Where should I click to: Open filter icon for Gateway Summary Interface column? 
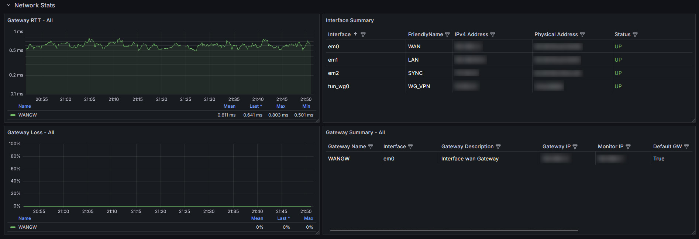410,146
